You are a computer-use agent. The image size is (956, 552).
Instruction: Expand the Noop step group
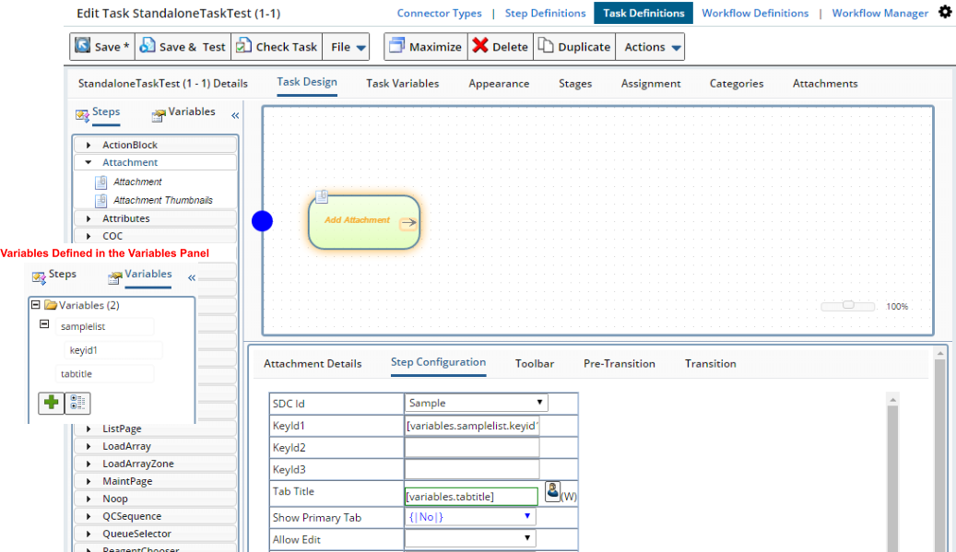[89, 499]
